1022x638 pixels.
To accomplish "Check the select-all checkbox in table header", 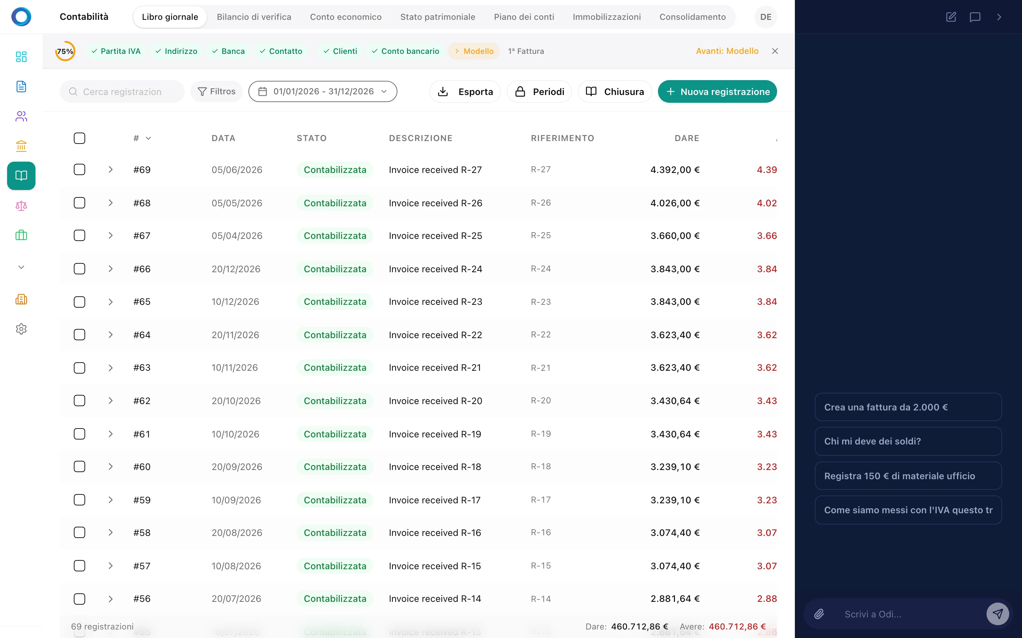I will click(x=79, y=138).
